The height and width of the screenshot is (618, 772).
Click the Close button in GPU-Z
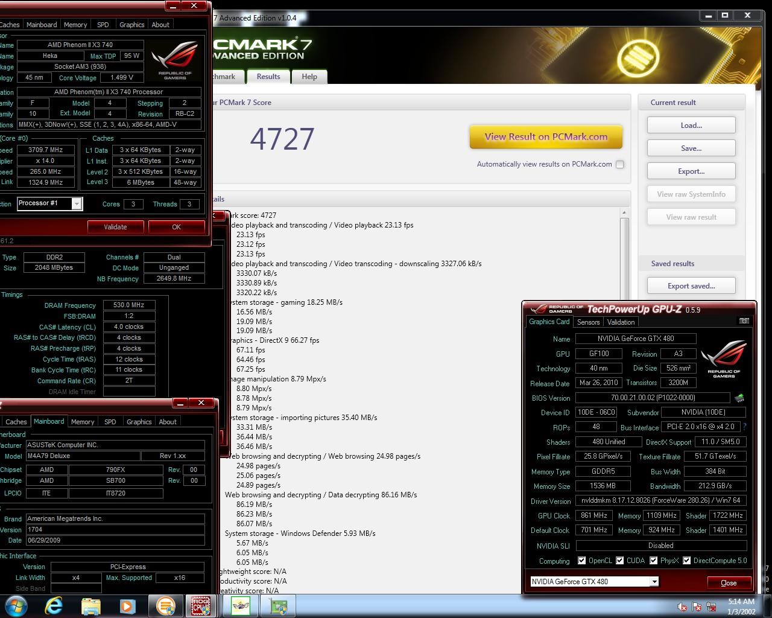pos(729,583)
